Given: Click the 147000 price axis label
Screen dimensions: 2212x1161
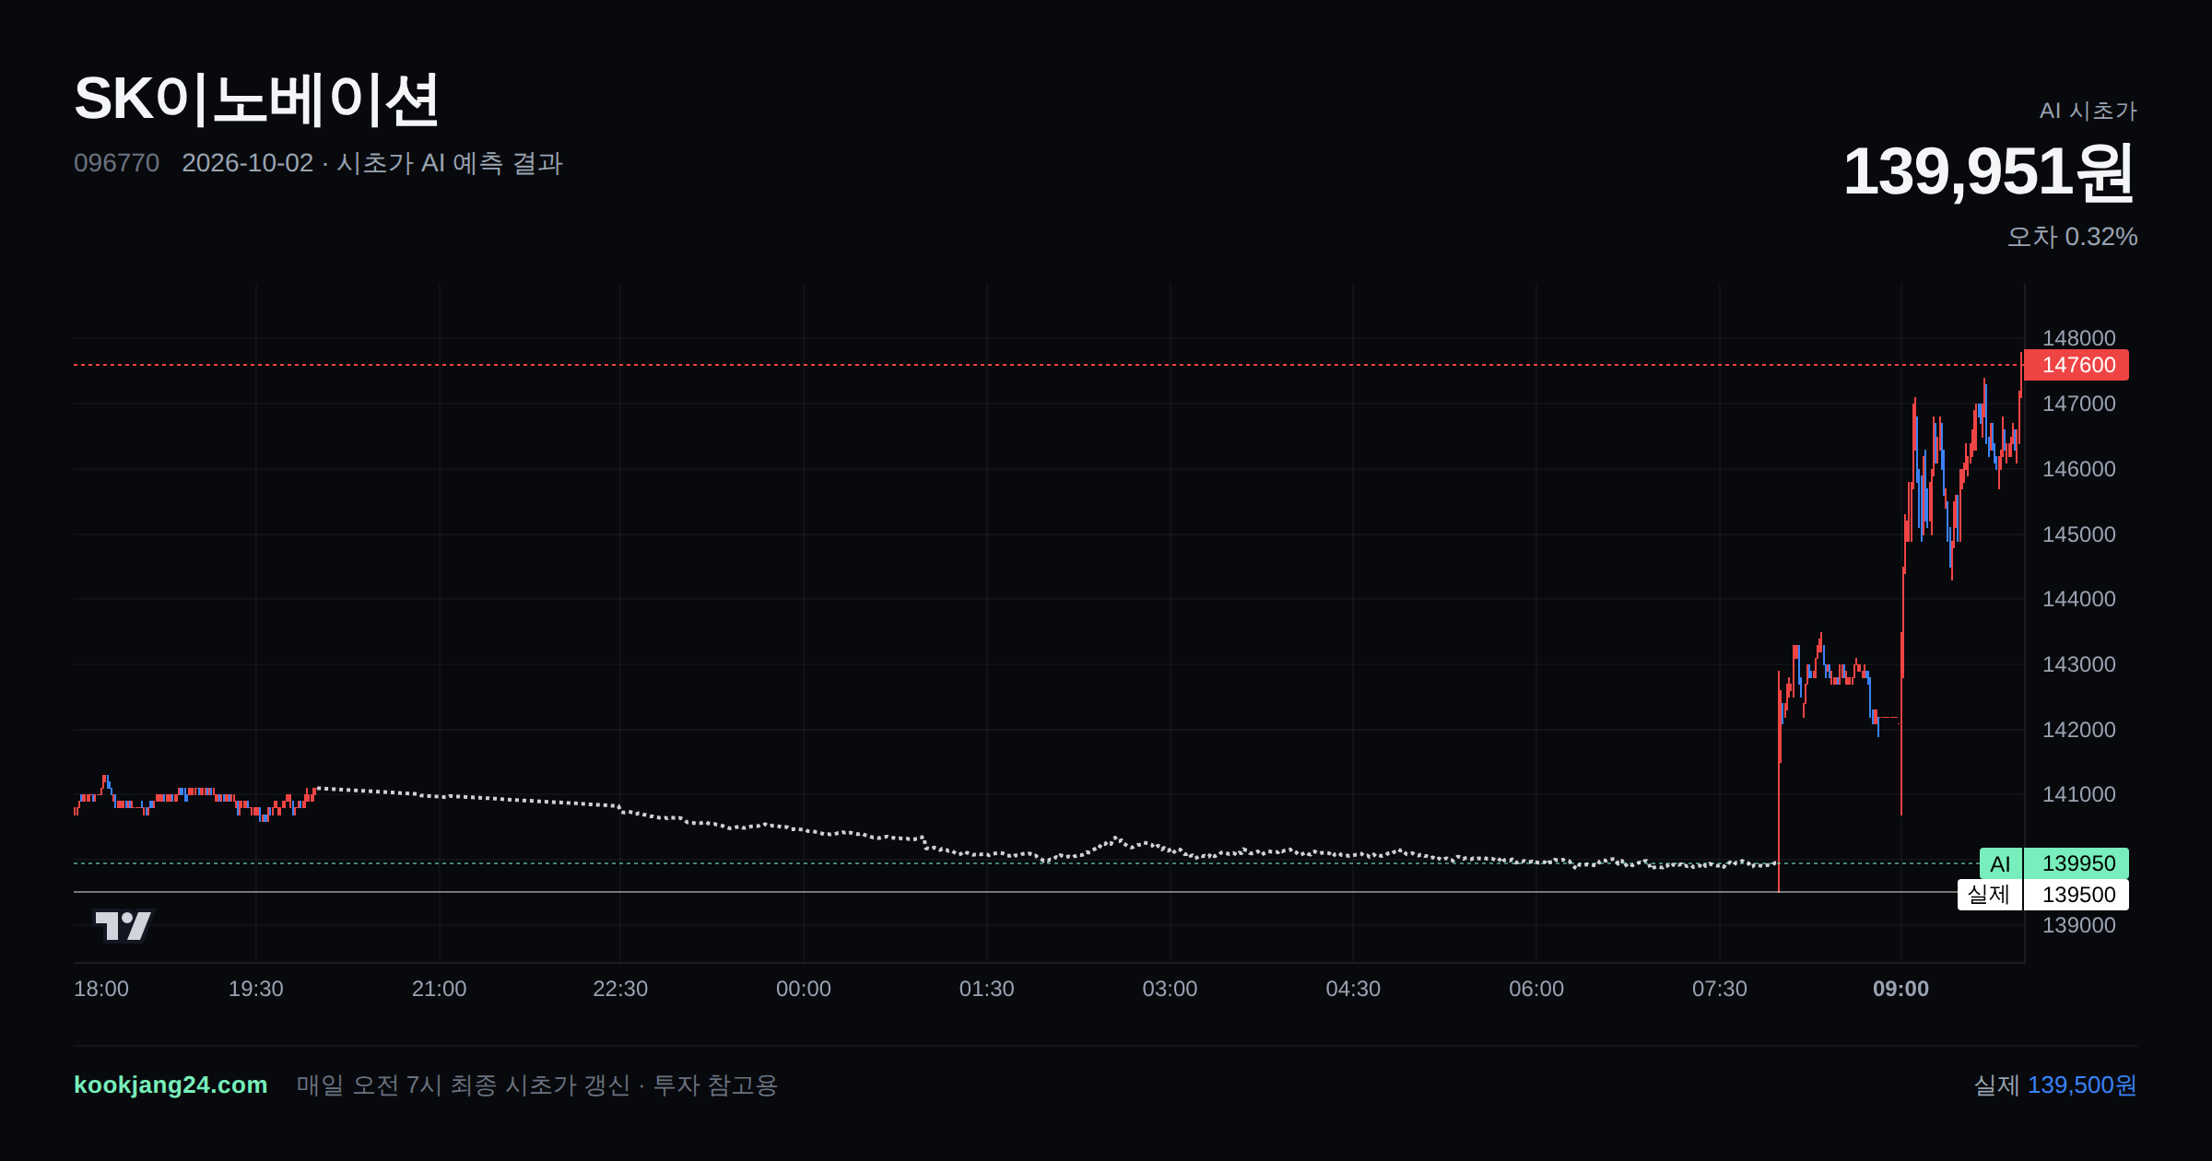Looking at the screenshot, I should tap(2078, 404).
